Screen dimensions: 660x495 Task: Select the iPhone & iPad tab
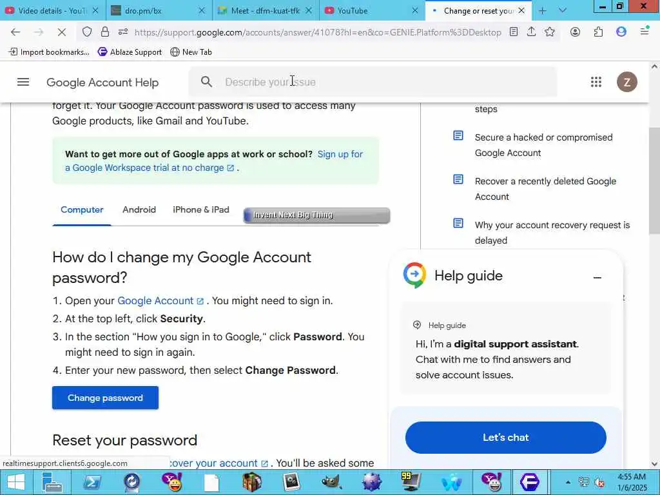point(201,209)
